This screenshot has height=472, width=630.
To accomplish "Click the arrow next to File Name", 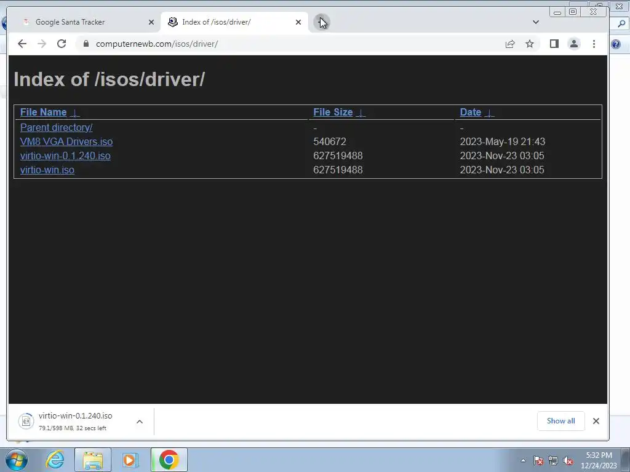I will [x=74, y=113].
